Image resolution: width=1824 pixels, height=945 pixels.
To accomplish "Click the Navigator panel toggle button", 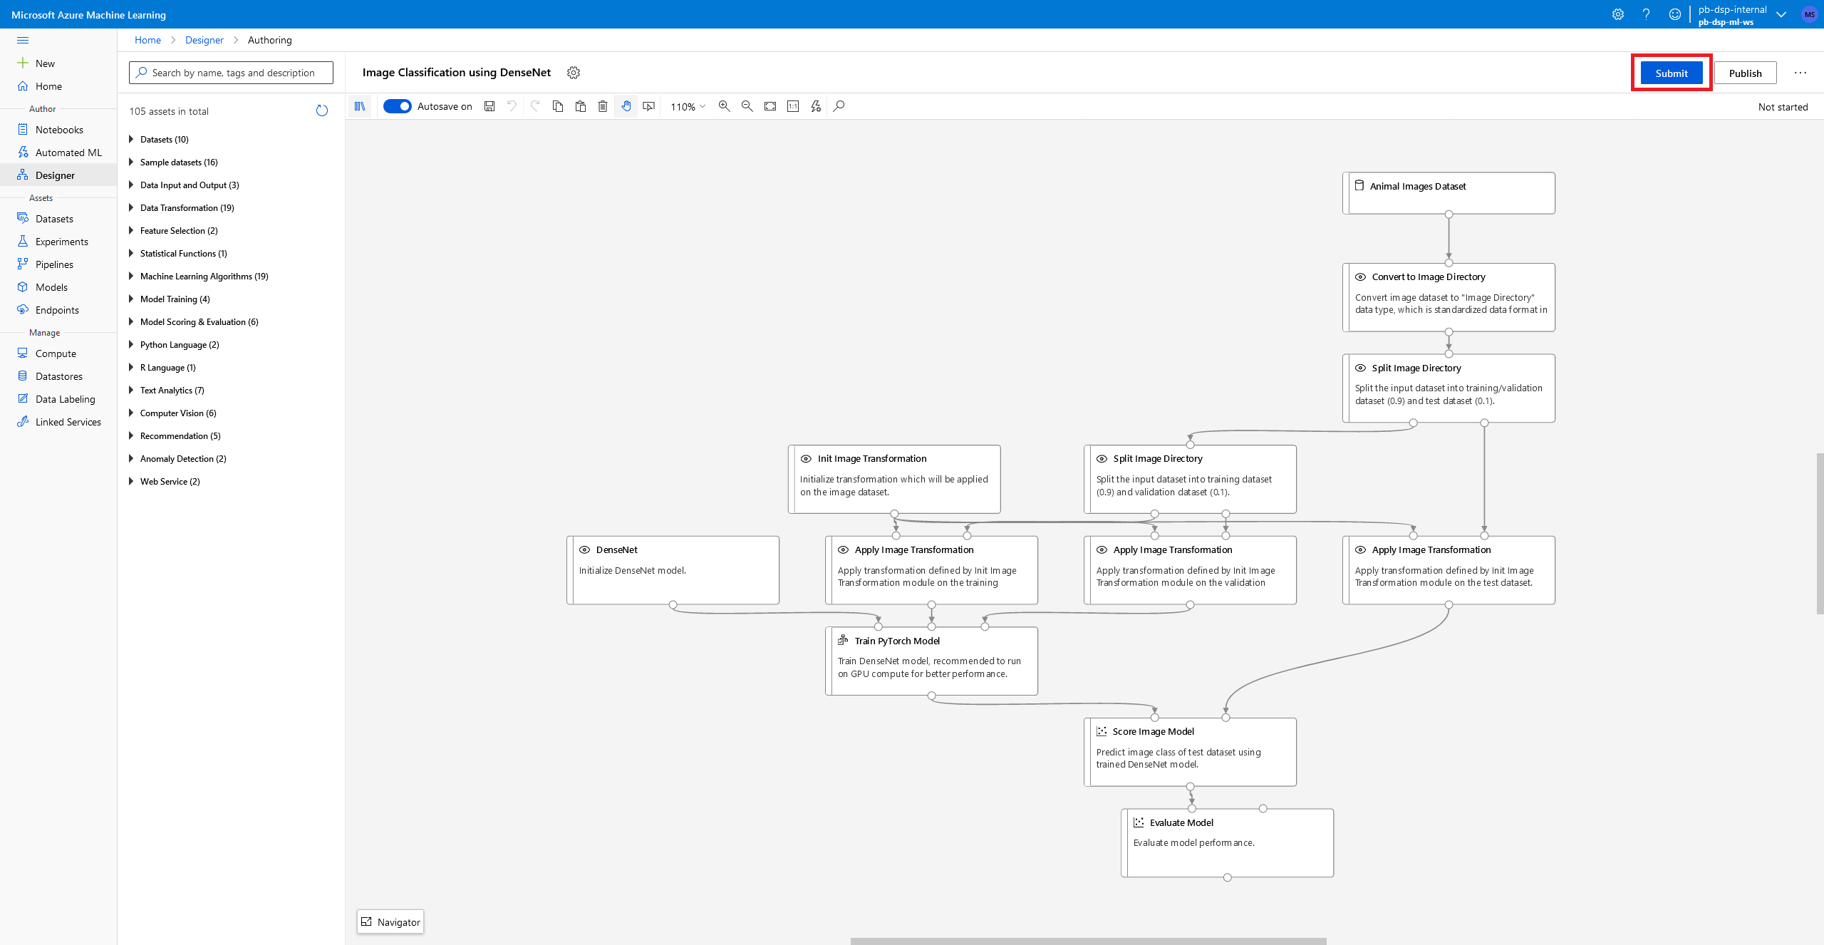I will (392, 922).
